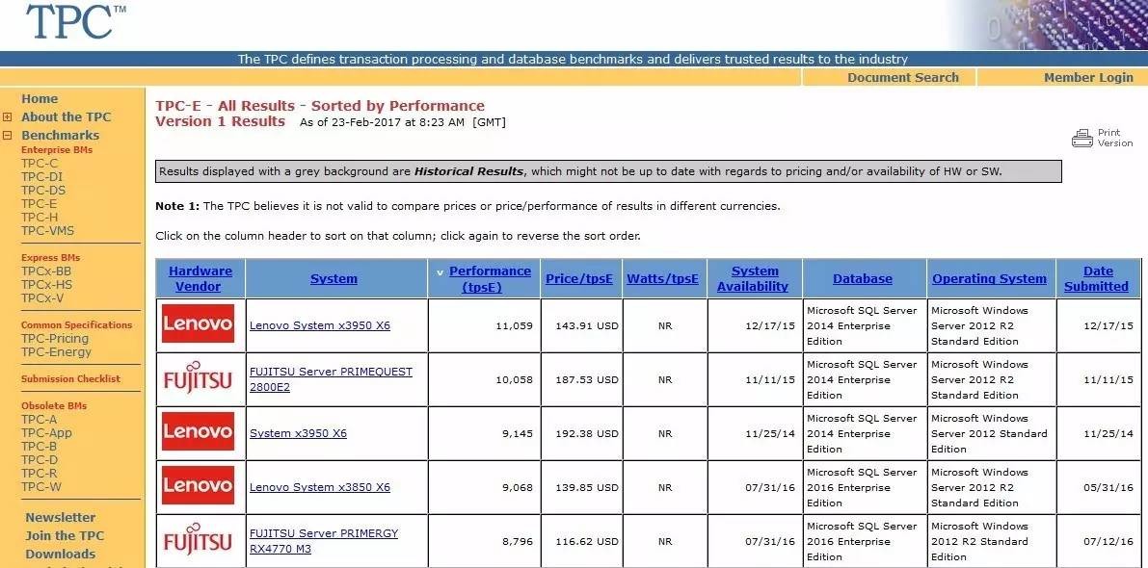Open TPC-DS benchmark page

[x=43, y=191]
